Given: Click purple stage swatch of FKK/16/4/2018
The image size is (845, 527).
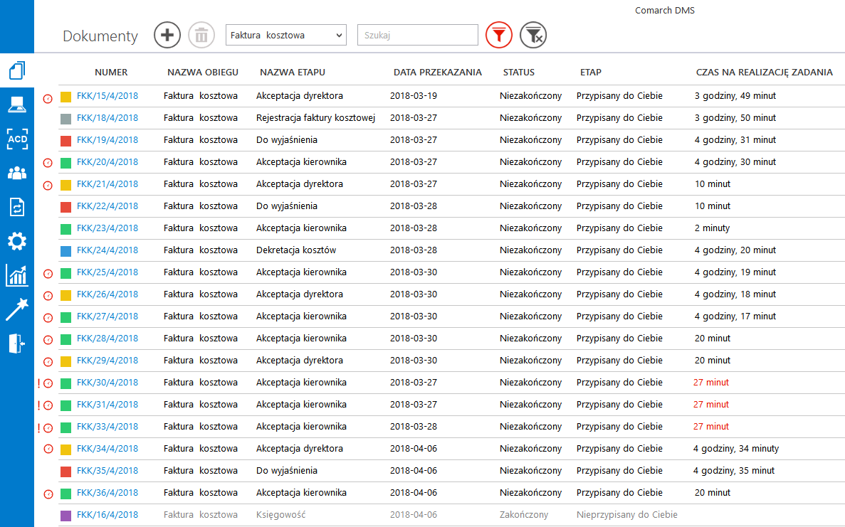Looking at the screenshot, I should [x=65, y=516].
